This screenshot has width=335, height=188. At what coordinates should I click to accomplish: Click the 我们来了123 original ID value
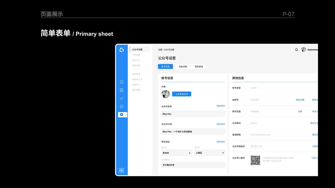pyautogui.click(x=256, y=146)
